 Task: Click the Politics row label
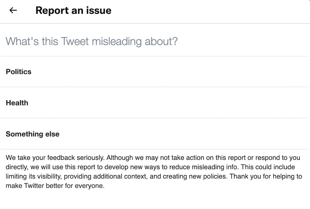click(x=19, y=71)
